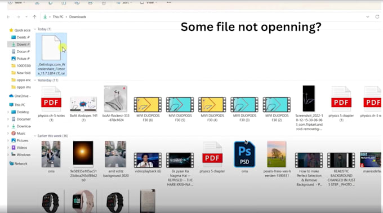Collapse the Today (1) group
Image resolution: width=383 pixels, height=213 pixels.
click(x=35, y=29)
